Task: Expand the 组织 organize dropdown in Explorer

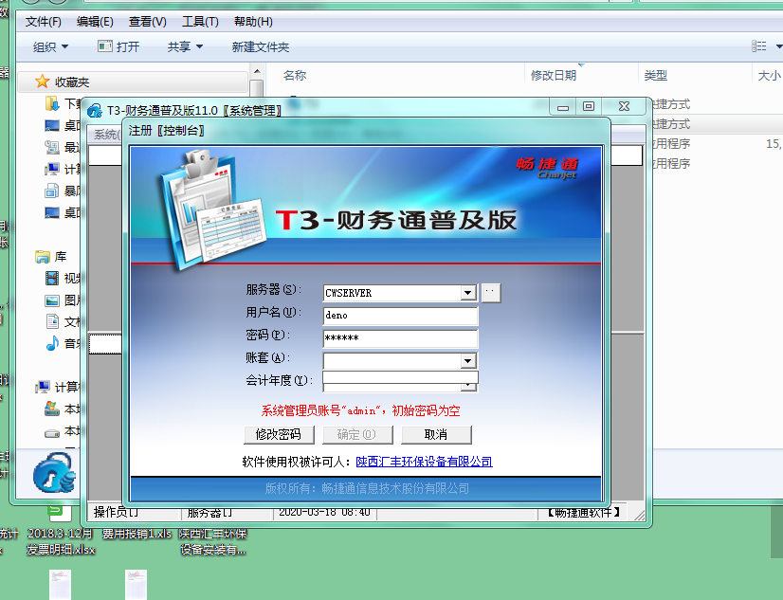Action: 50,47
